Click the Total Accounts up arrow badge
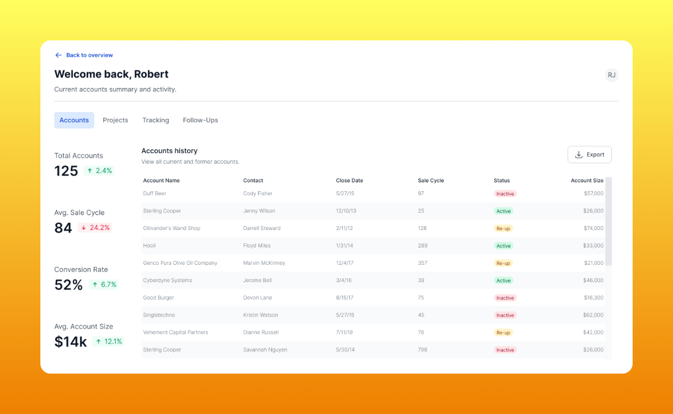 tap(99, 171)
